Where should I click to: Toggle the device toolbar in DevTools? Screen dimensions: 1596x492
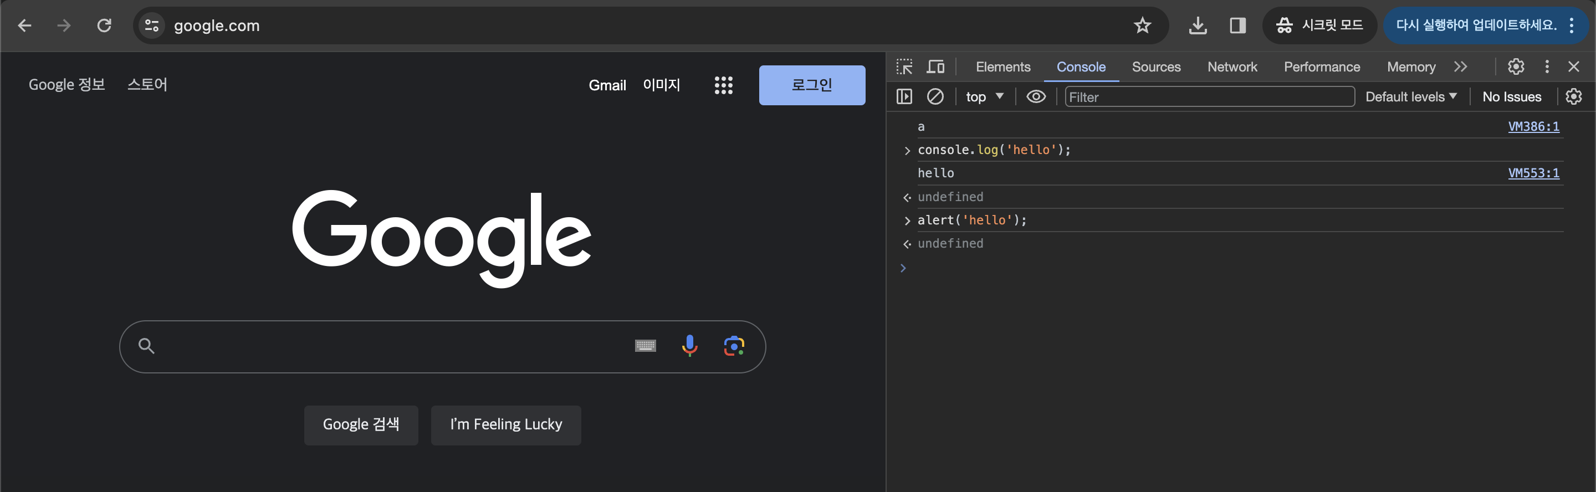pos(935,66)
